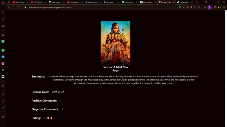Image resolution: width=227 pixels, height=127 pixels.
Task: Open GX Control speedometer icon in sidebar
Action: coord(3,13)
